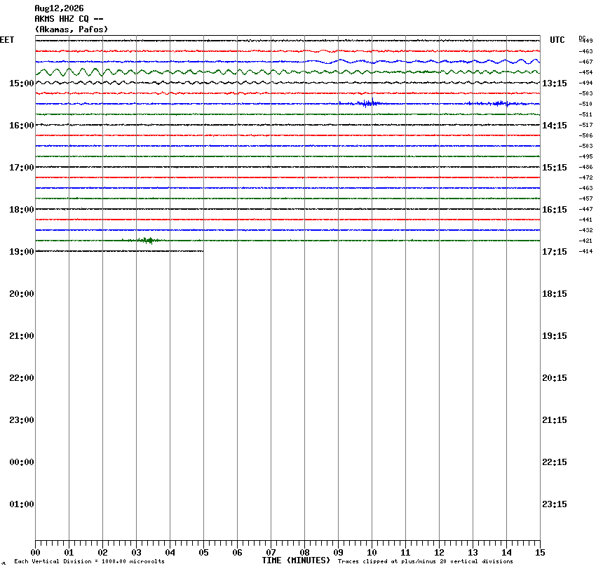The image size is (596, 571).
Task: Click the 00:00 EET time label
Action: click(22, 462)
